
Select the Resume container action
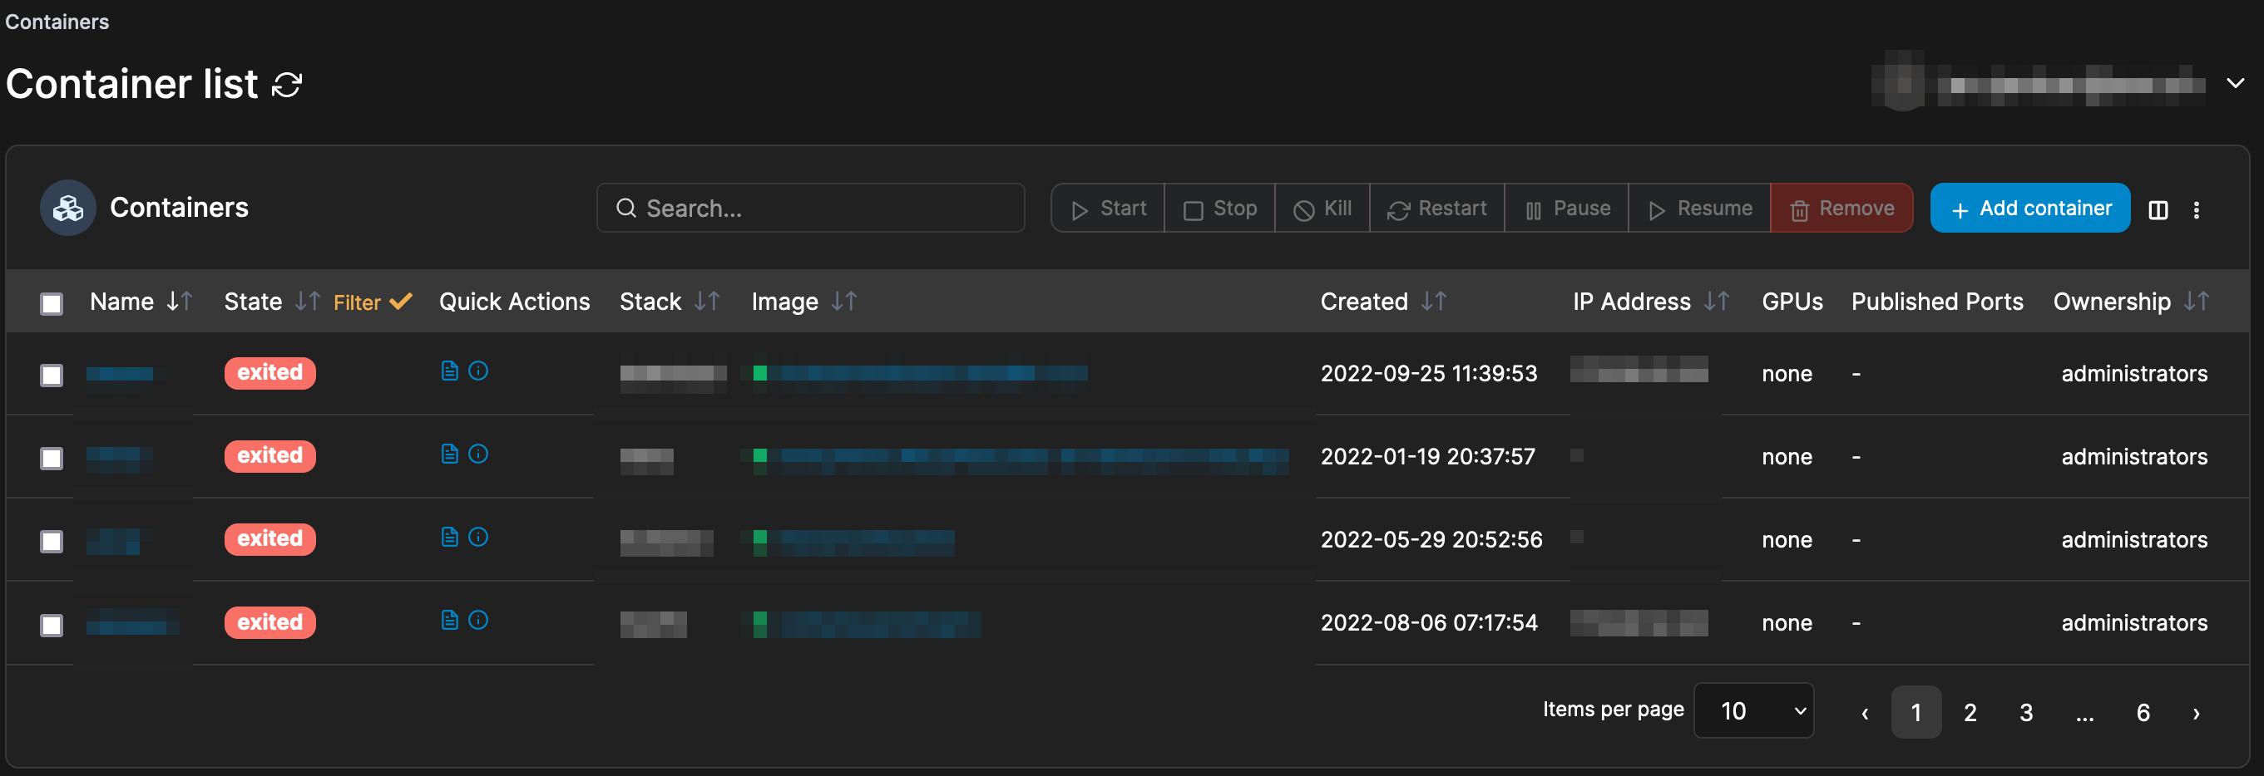click(1698, 208)
